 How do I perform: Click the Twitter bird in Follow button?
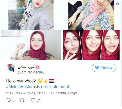[x=97, y=68]
